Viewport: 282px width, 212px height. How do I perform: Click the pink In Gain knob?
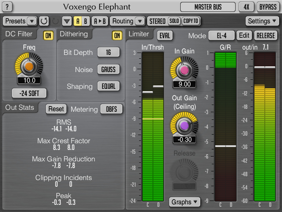tap(184, 70)
